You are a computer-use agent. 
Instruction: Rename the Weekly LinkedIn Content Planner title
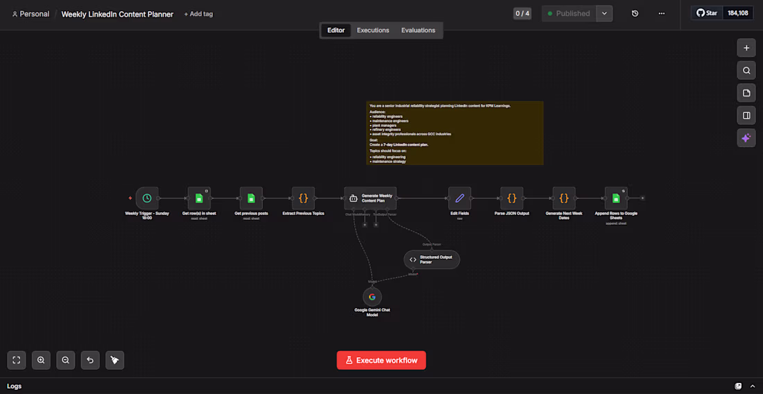(117, 14)
